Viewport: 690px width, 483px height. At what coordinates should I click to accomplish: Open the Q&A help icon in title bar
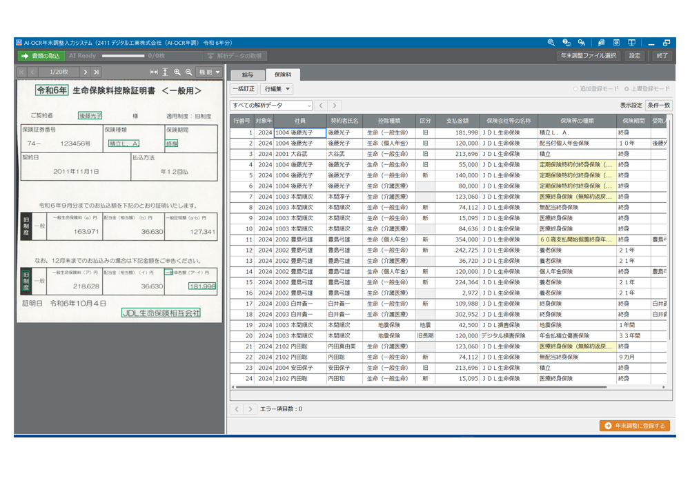point(582,42)
